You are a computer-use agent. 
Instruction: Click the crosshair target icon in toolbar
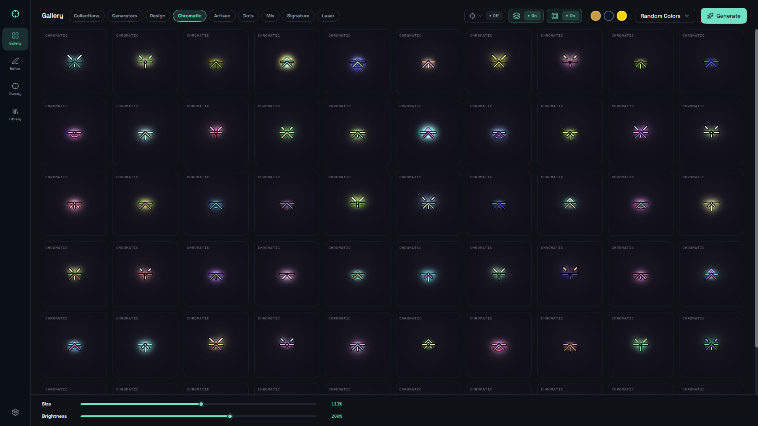(472, 16)
